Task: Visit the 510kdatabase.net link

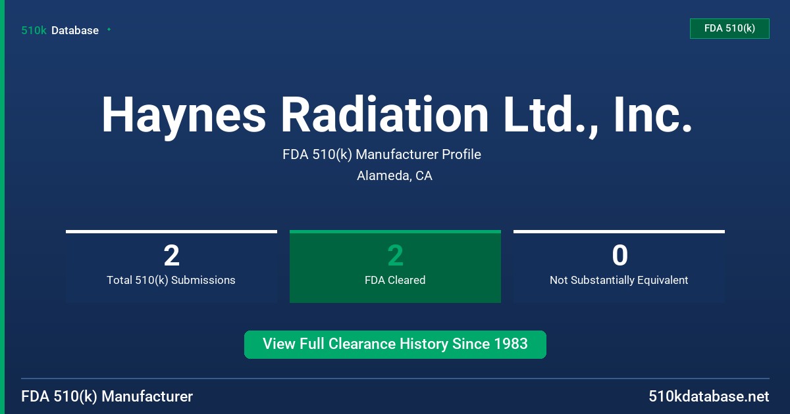Action: [709, 396]
